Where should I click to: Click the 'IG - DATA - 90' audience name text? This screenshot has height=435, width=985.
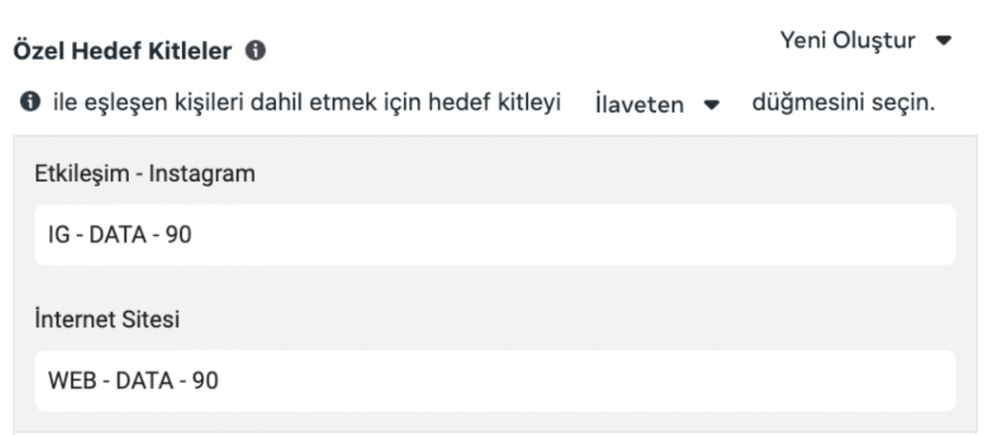coord(120,234)
